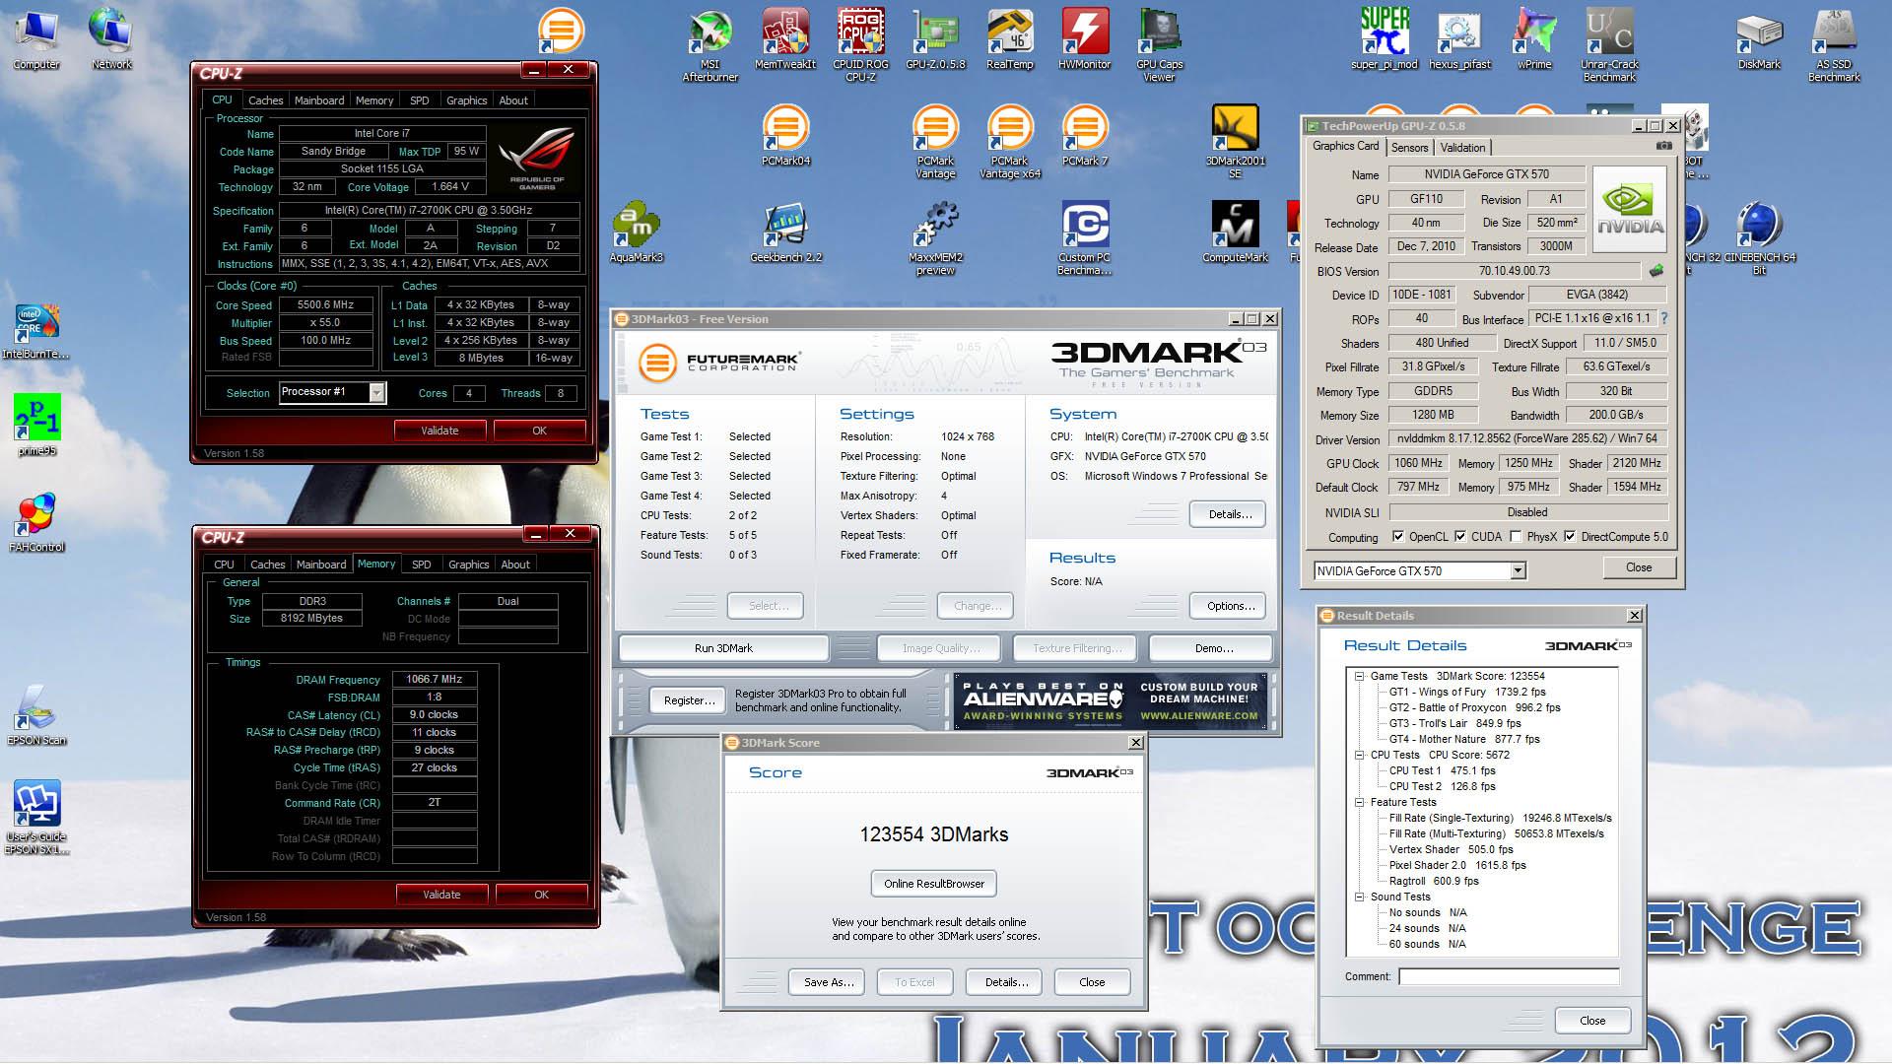
Task: Switch to Mainboard tab in top CPU-Z
Action: click(x=319, y=100)
